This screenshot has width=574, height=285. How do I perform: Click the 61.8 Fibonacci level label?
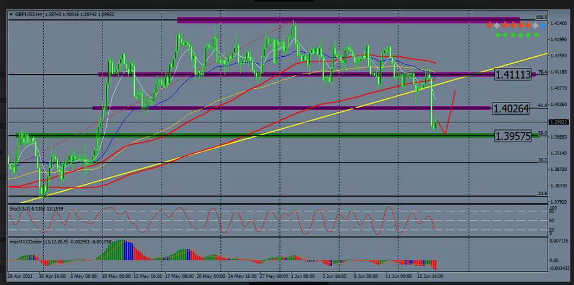click(x=542, y=105)
